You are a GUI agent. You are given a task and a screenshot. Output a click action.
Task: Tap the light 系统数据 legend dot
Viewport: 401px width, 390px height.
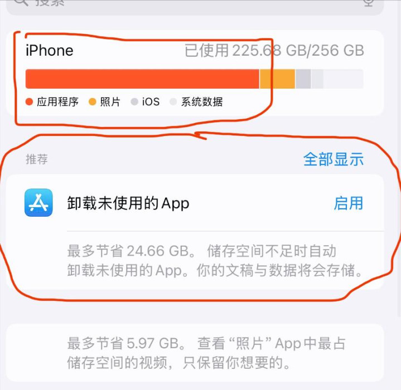point(173,101)
